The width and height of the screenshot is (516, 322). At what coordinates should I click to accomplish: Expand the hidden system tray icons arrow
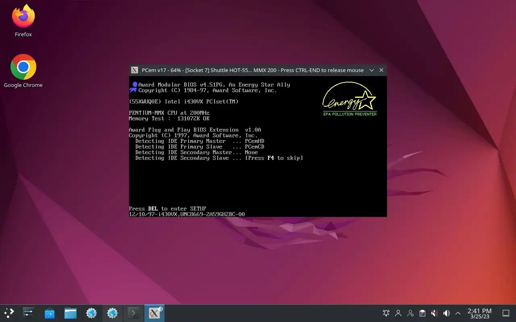point(458,313)
